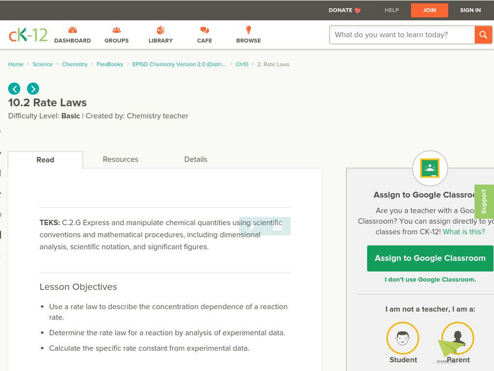
Task: Open the Cafe chat icon
Action: coord(204,30)
